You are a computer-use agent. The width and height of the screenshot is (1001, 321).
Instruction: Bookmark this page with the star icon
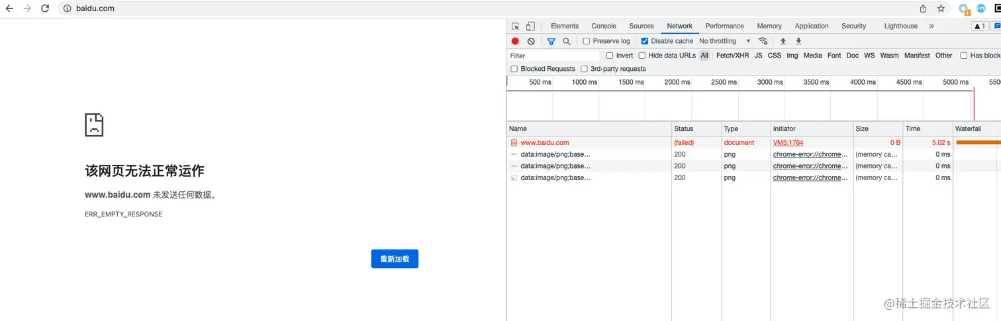(x=941, y=9)
